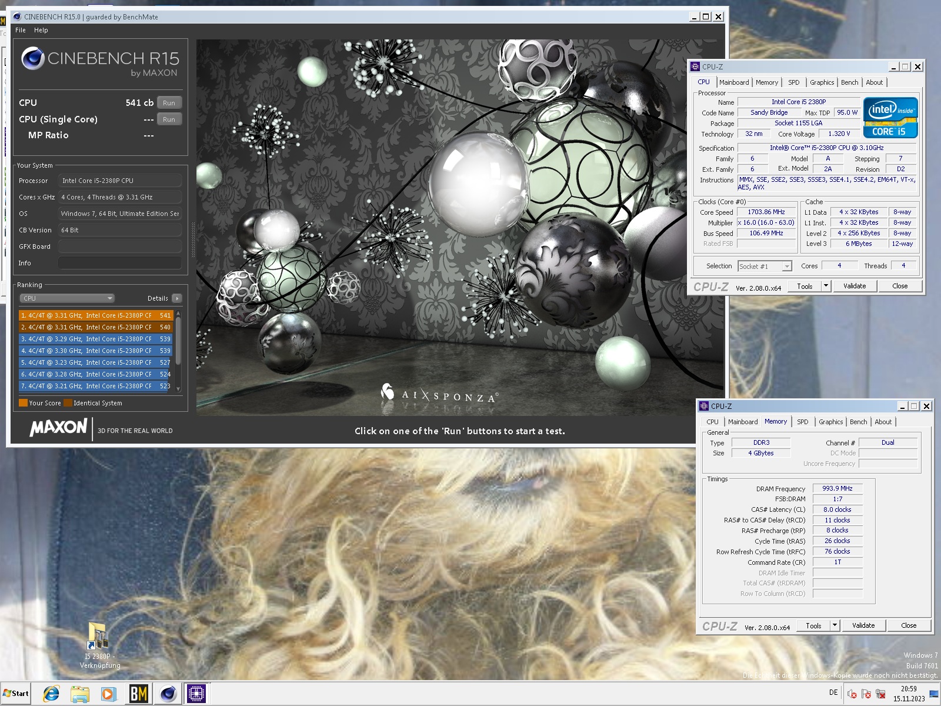Switch to CPU-Z taskbar icon
This screenshot has height=706, width=941.
(x=196, y=694)
